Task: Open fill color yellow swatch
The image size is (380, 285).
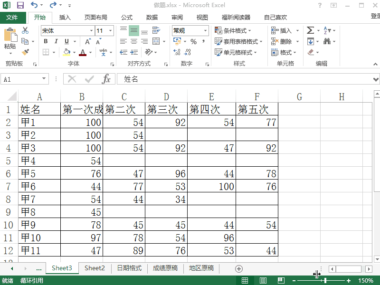Action: 66,52
